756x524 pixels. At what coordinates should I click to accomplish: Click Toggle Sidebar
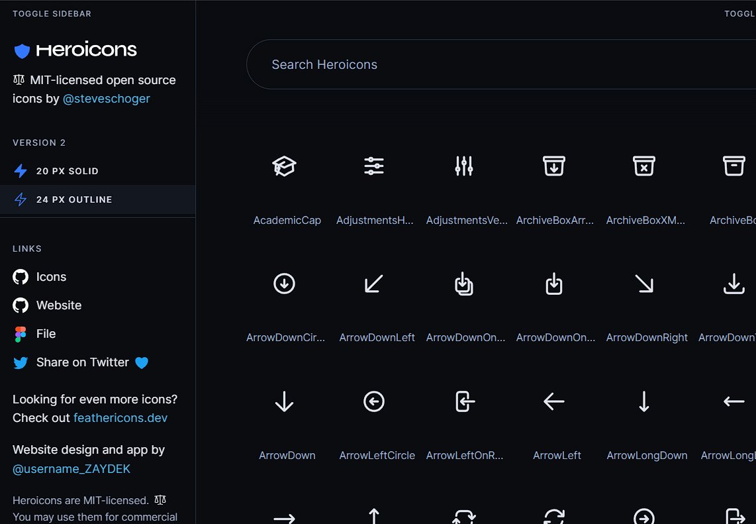[x=52, y=13]
